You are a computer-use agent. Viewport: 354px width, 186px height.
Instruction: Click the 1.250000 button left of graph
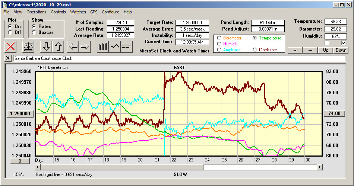pyautogui.click(x=21, y=114)
